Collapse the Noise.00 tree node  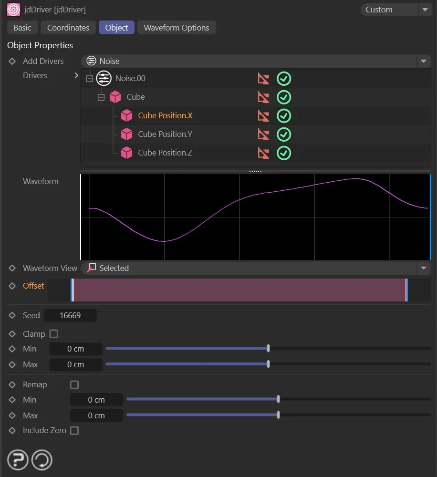point(89,79)
